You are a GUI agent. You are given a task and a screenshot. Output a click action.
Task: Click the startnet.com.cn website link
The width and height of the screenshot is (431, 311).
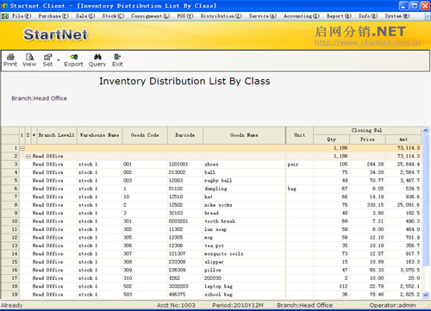pyautogui.click(x=367, y=43)
